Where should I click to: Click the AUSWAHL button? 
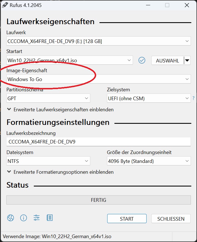168,60
